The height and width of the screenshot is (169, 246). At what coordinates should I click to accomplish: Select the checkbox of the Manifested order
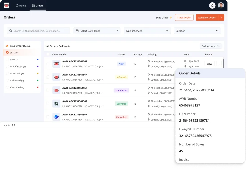click(48, 90)
